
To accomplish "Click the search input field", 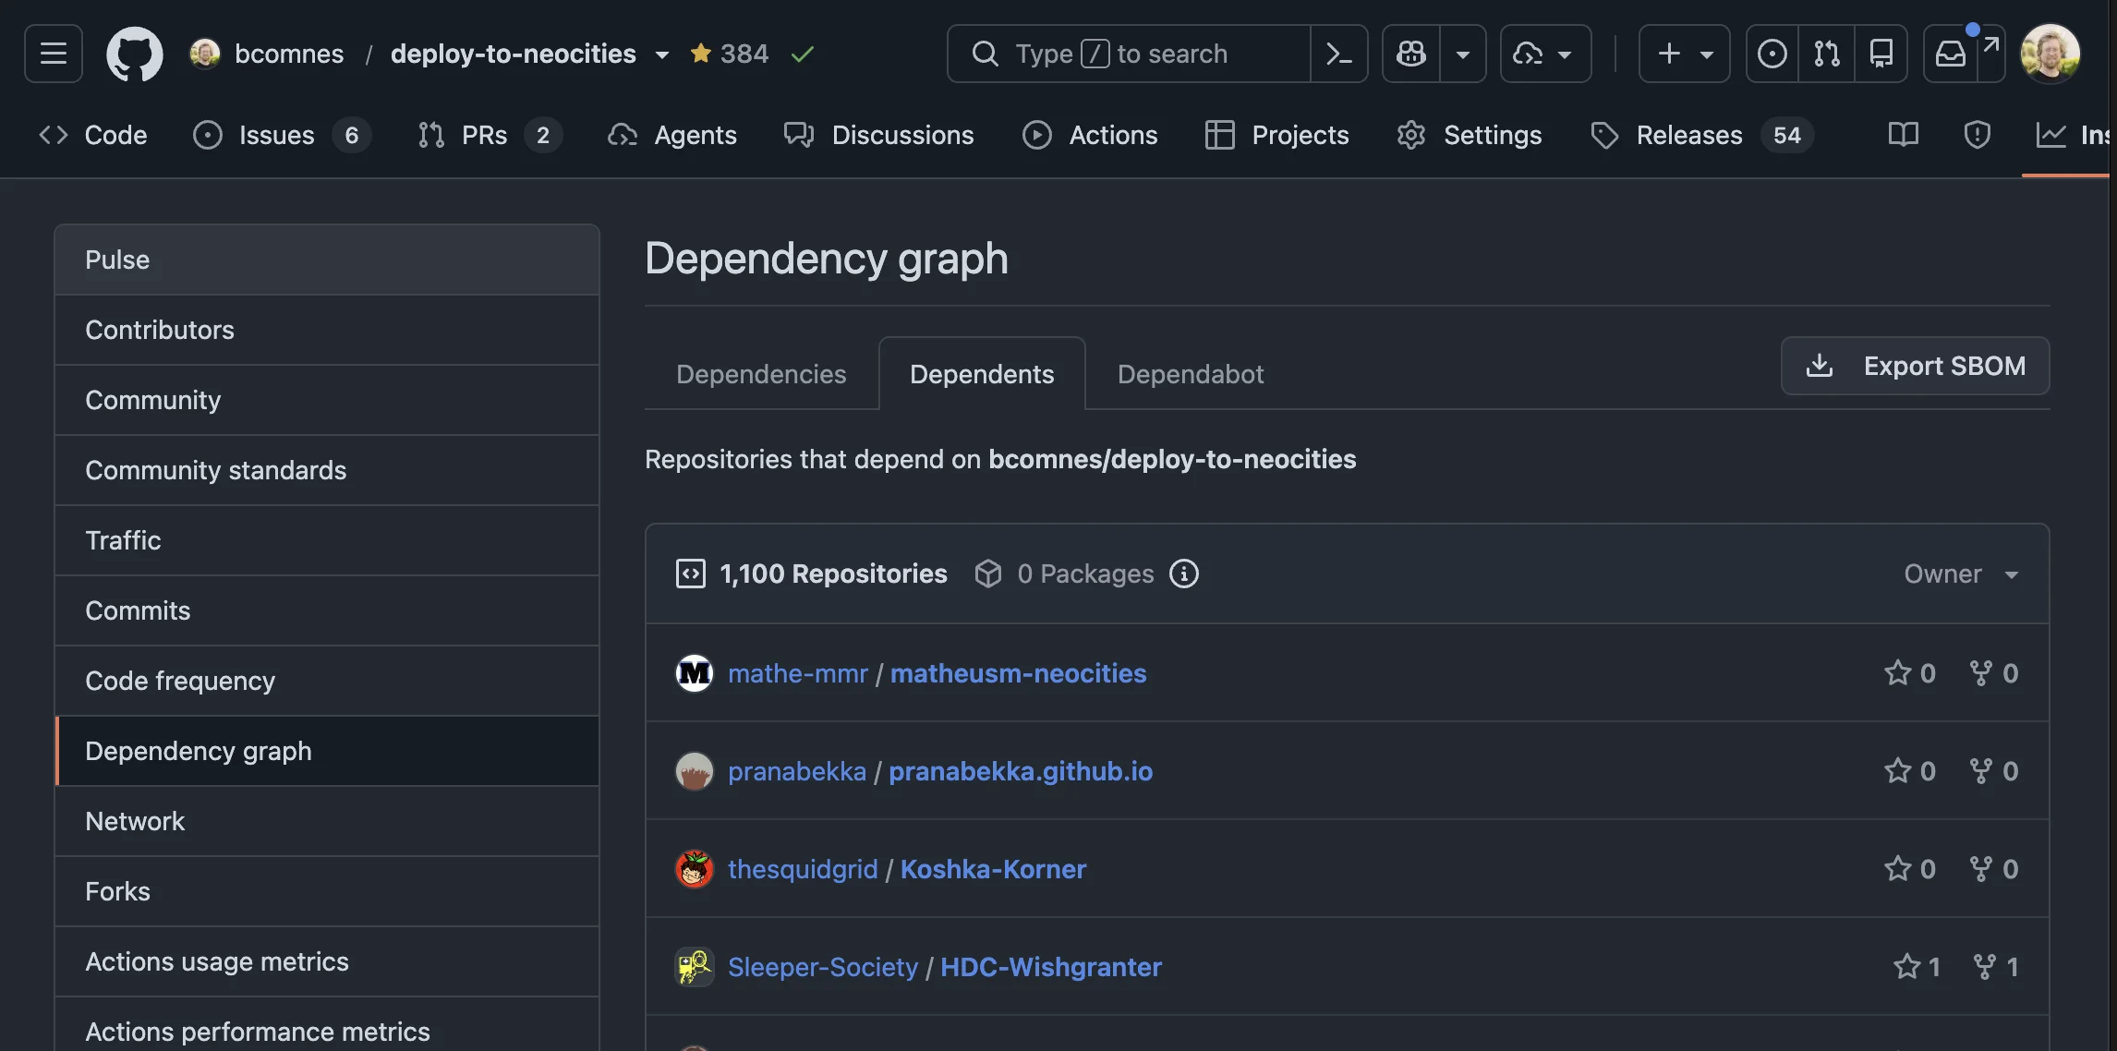I will click(1129, 54).
